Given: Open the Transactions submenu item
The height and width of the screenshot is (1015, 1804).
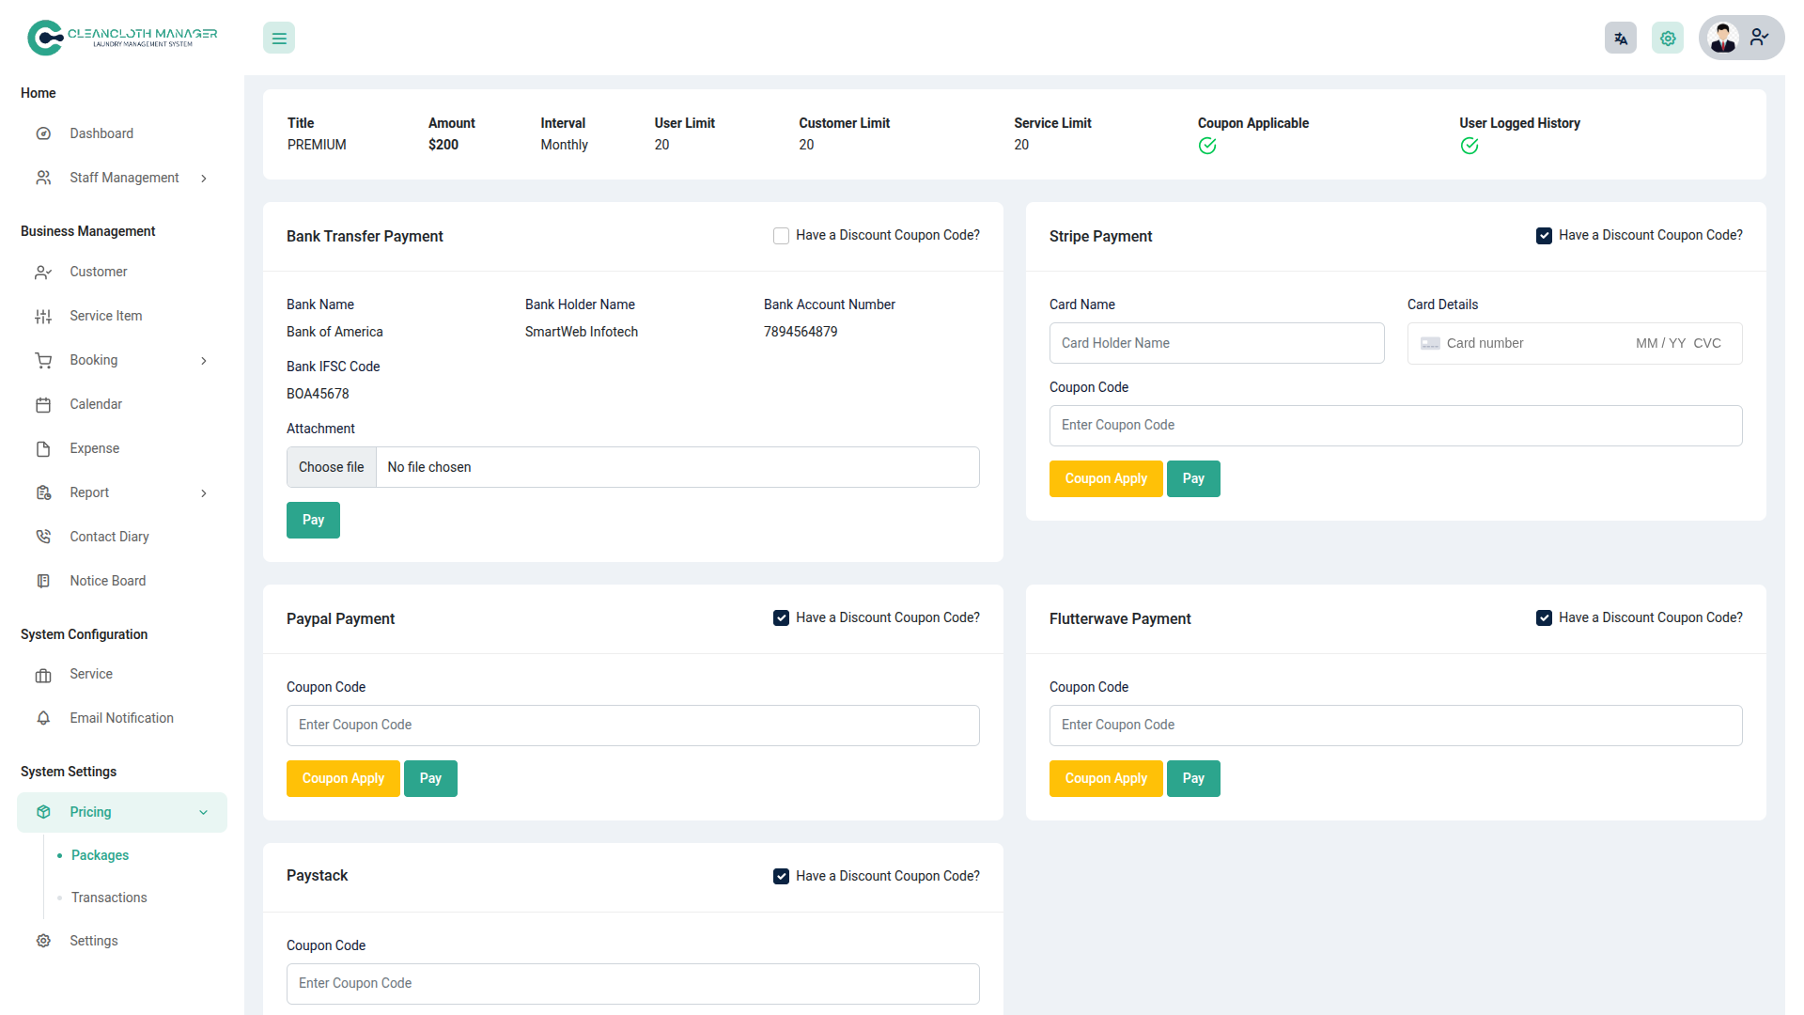Looking at the screenshot, I should (109, 898).
